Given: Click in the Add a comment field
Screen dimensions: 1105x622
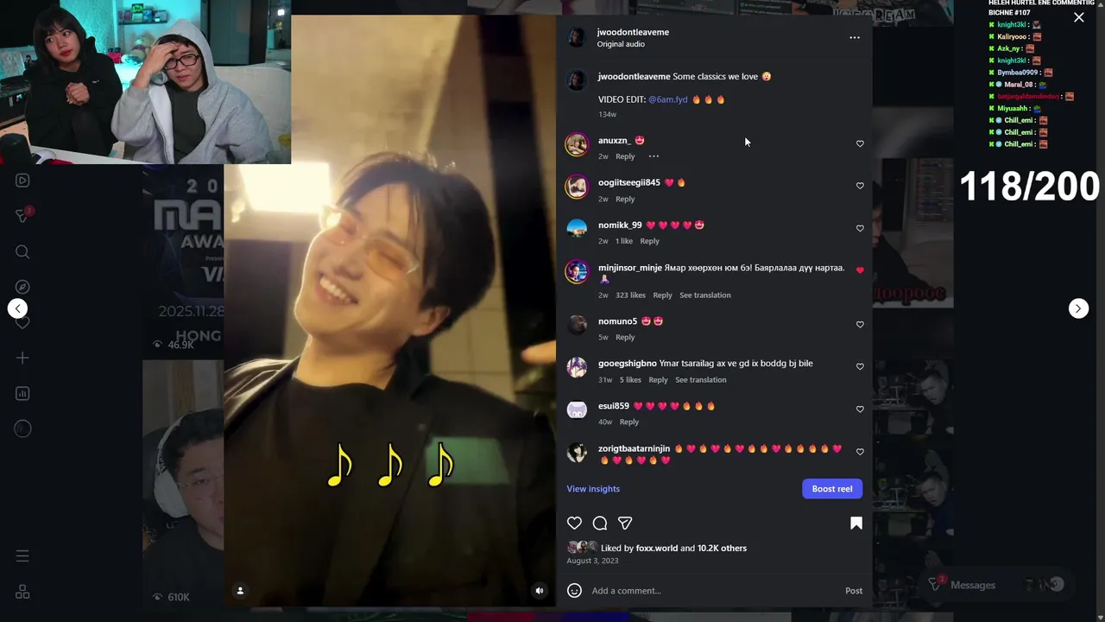Looking at the screenshot, I should pyautogui.click(x=712, y=591).
